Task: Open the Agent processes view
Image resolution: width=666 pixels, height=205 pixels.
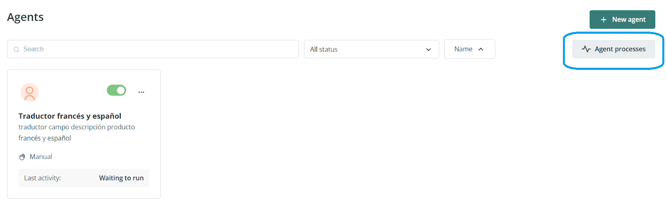Action: coord(614,49)
